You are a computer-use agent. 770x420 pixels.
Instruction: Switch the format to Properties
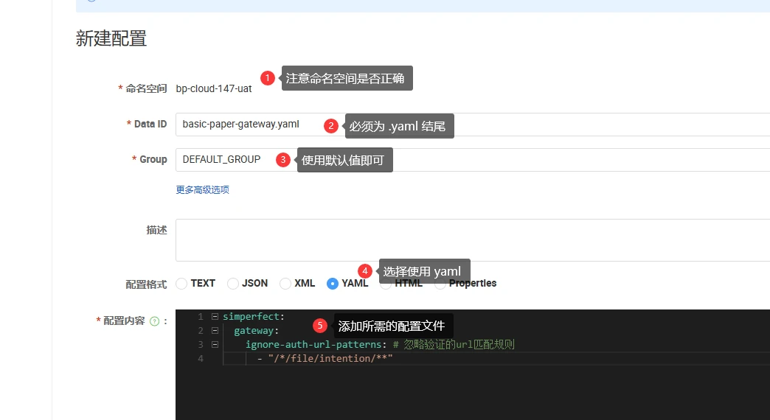pos(440,284)
